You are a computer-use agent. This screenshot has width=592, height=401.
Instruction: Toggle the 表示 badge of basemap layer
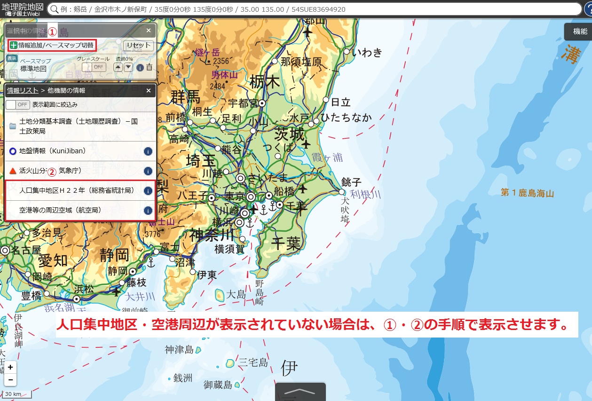coord(12,58)
